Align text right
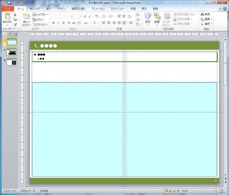Viewport: 229px width, 195px height. coord(114,23)
